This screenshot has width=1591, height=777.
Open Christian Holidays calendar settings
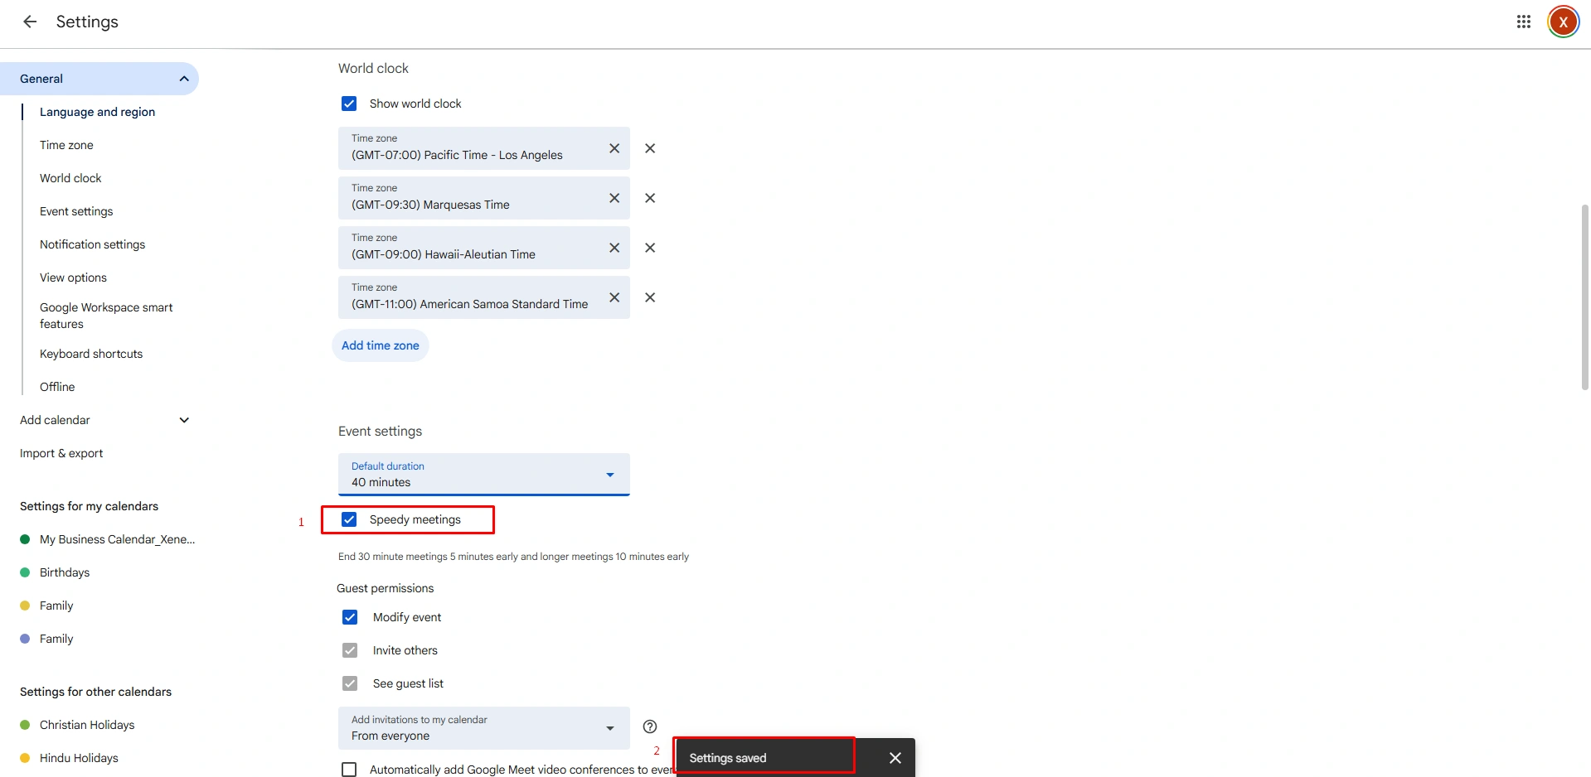coord(87,725)
